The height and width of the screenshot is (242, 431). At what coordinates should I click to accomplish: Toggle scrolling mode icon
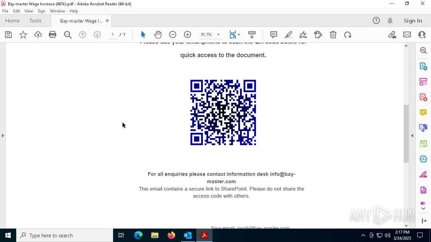[x=252, y=35]
